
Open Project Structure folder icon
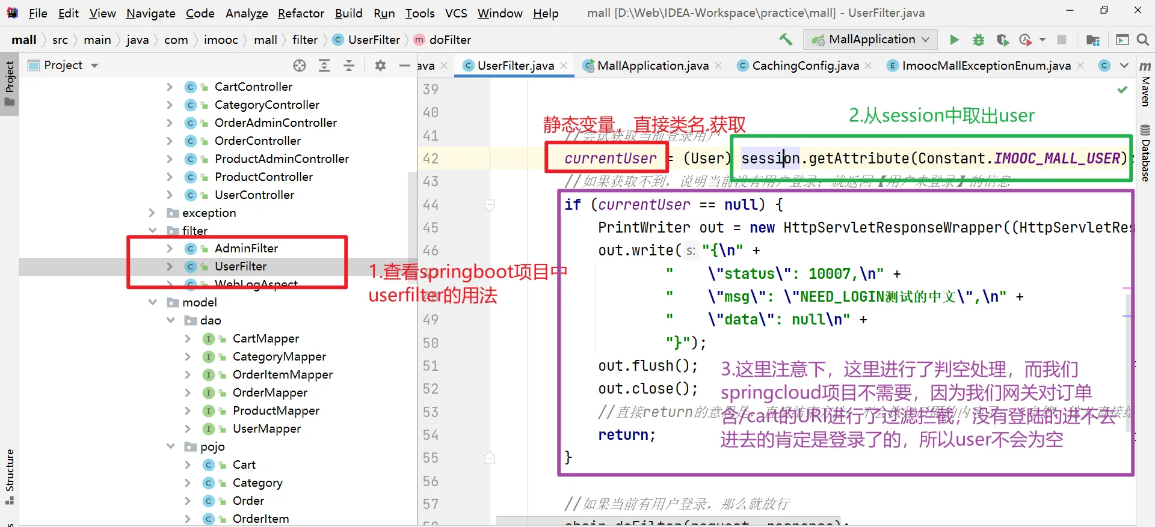click(1093, 40)
